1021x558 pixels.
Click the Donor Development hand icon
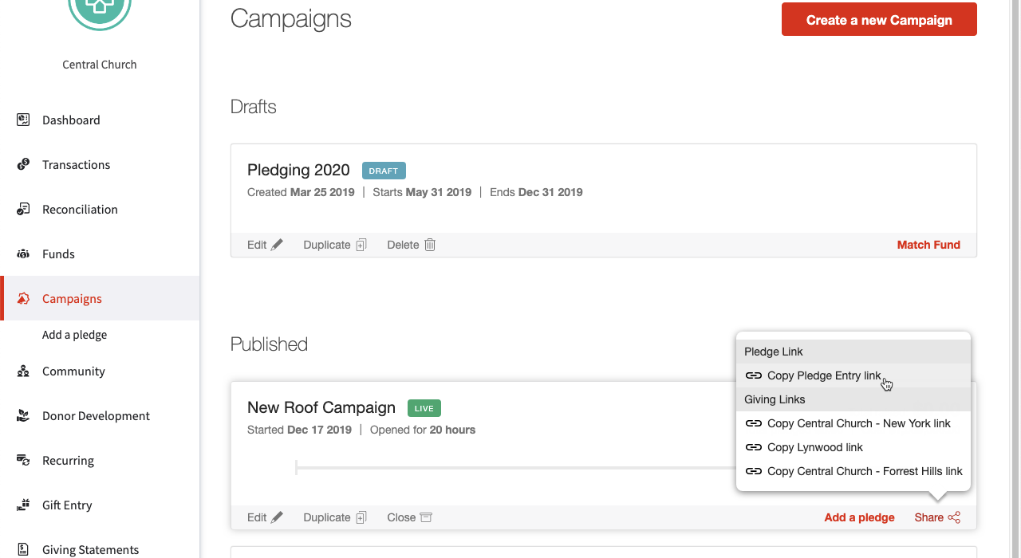(23, 416)
